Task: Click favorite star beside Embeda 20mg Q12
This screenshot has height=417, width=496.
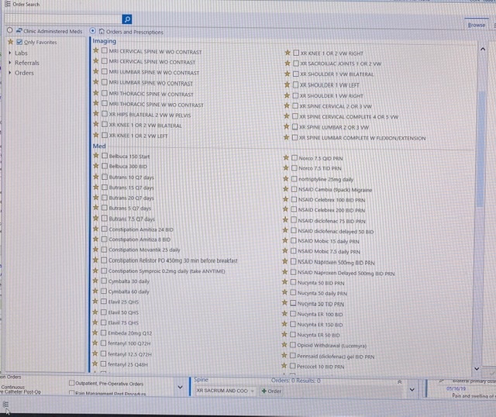Action: tap(95, 333)
